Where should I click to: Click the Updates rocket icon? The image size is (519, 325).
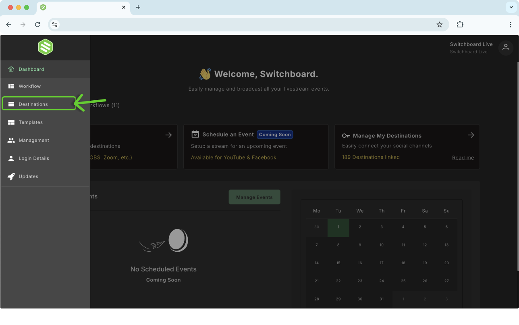(x=11, y=176)
